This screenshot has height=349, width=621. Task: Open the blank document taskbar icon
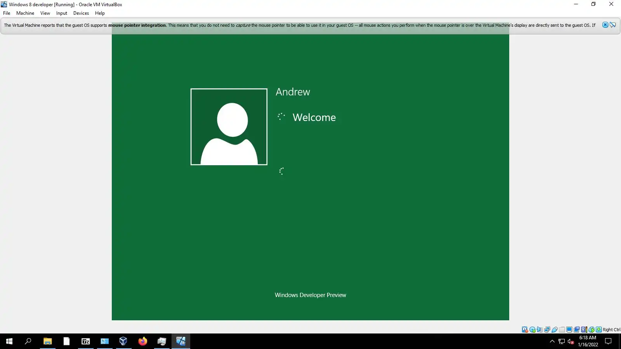pyautogui.click(x=66, y=341)
